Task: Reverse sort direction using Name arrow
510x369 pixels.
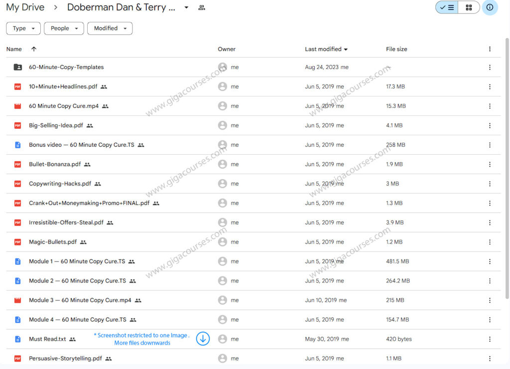Action: (x=34, y=49)
